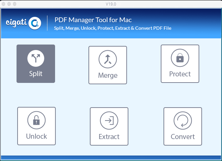Click the Merge arrows icon

[108, 59]
